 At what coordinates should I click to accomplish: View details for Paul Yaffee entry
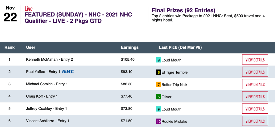coord(255,72)
